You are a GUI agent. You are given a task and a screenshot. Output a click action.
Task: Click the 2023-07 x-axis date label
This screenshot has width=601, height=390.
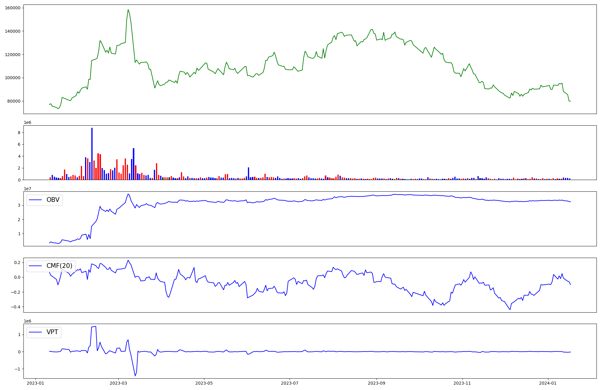coord(290,383)
